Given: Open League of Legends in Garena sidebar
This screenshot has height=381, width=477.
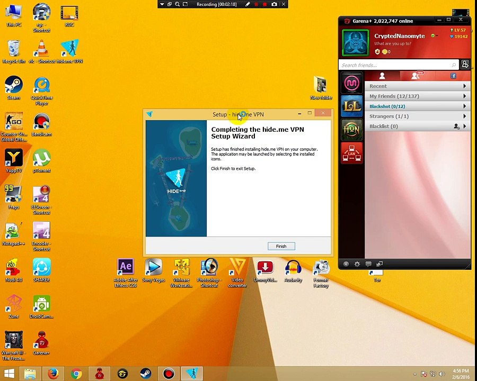Looking at the screenshot, I should tap(352, 106).
